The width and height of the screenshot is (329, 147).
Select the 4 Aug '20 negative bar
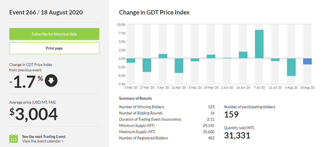coord(291,67)
